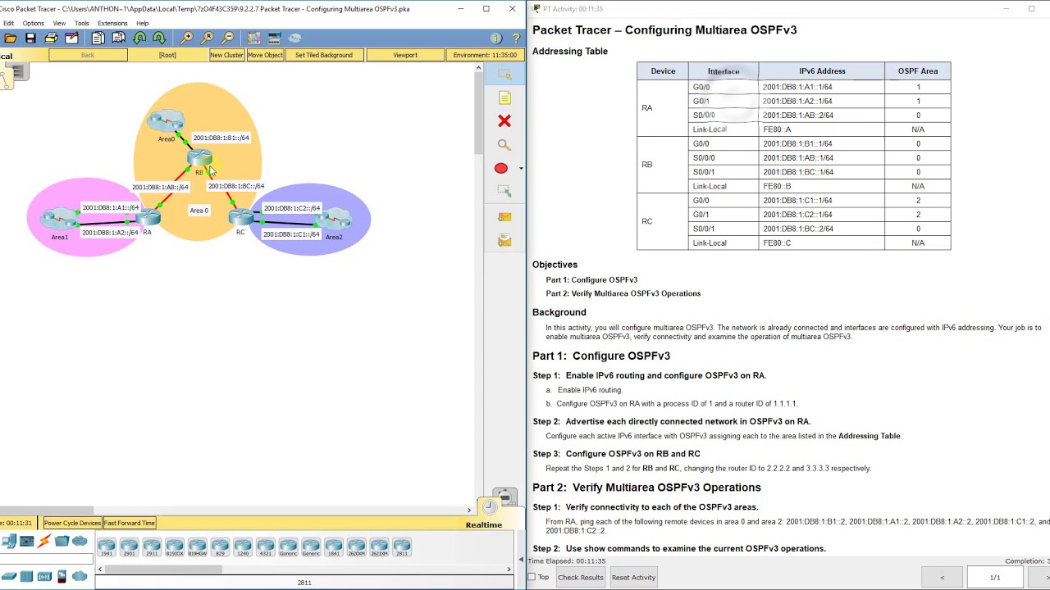The width and height of the screenshot is (1050, 590).
Task: Select the Connections lightning bolt category
Action: (43, 542)
